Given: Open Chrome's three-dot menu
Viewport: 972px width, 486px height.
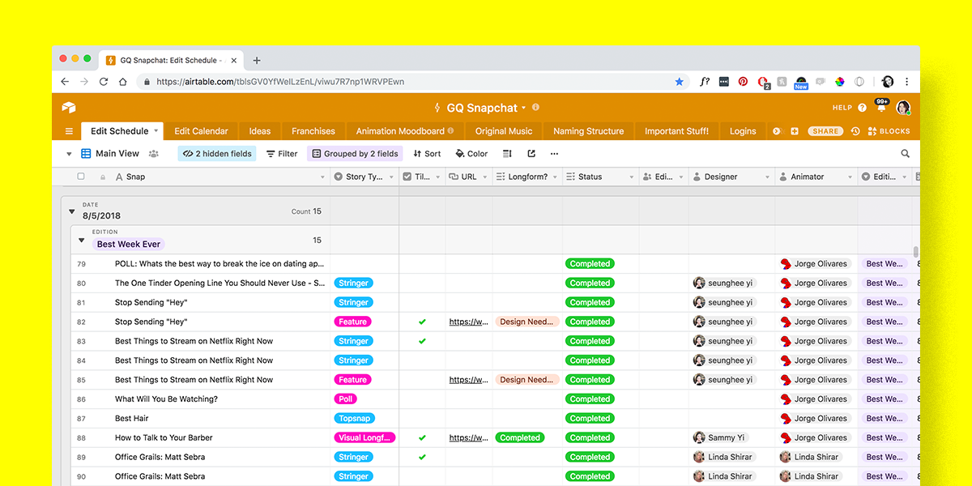Looking at the screenshot, I should pyautogui.click(x=907, y=82).
